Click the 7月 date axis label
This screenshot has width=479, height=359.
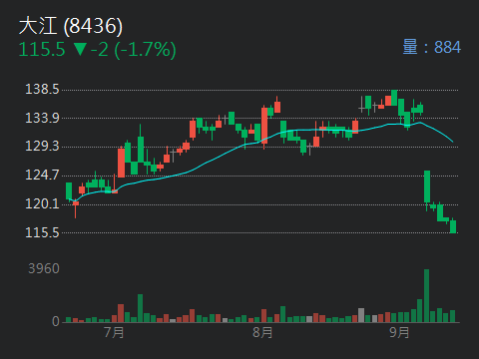coord(114,332)
